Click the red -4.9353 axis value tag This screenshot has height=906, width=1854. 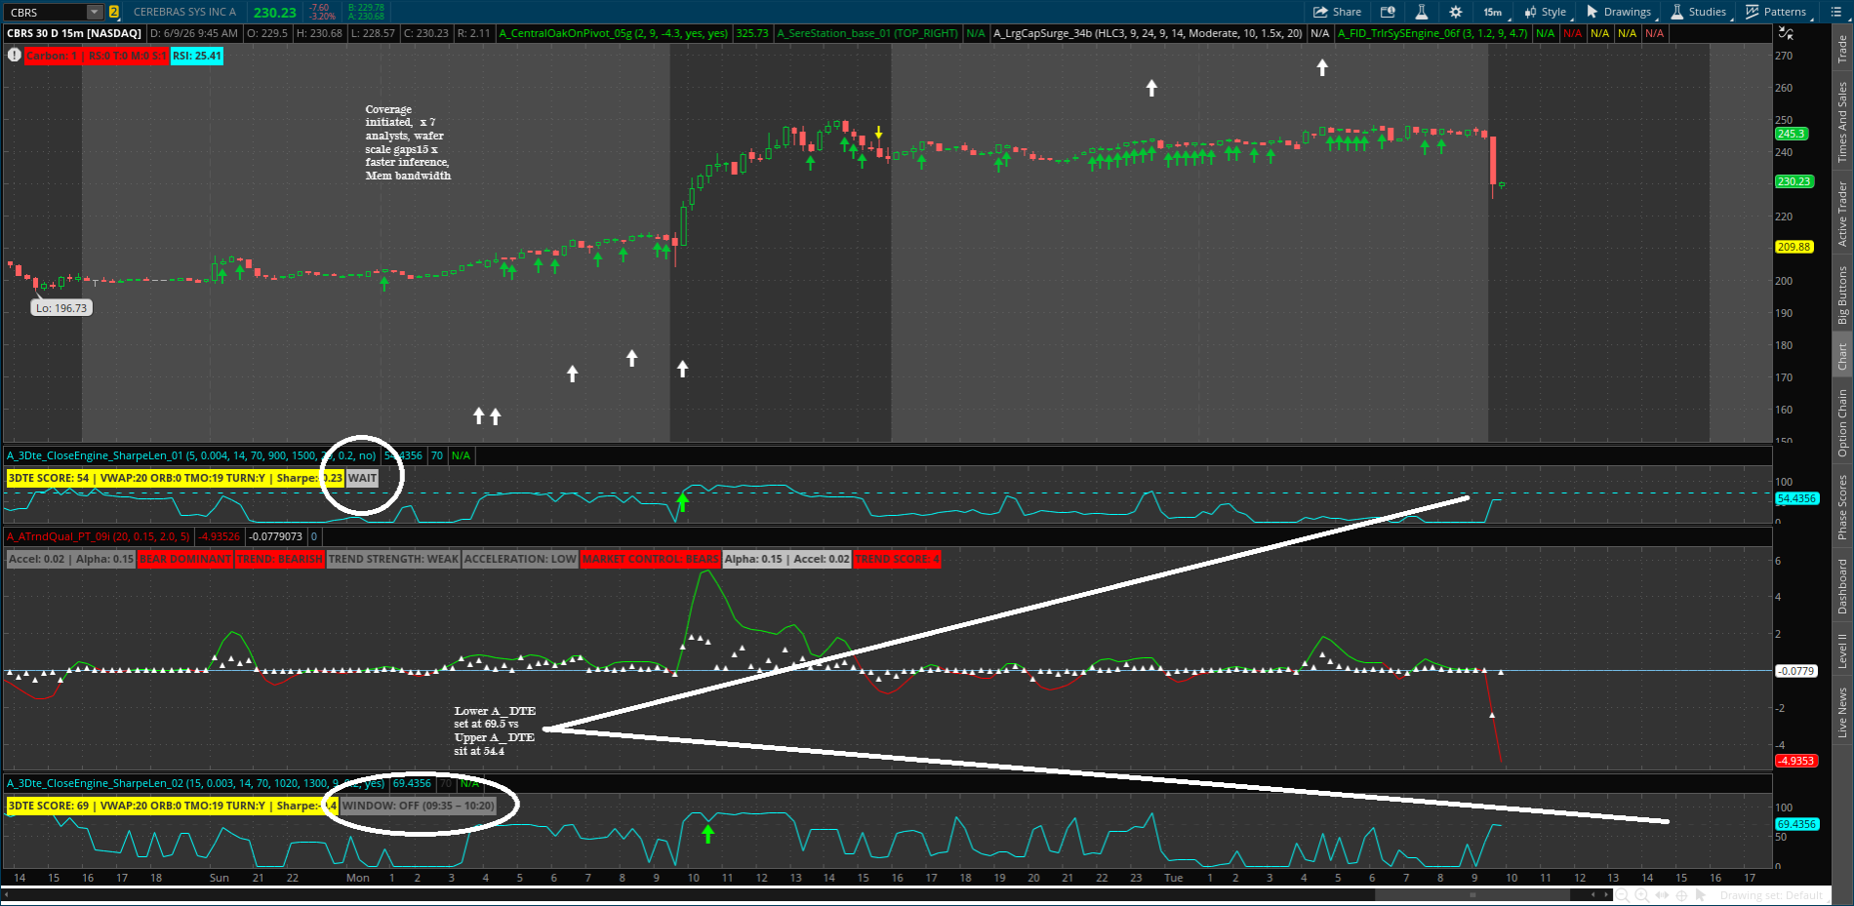1795,761
